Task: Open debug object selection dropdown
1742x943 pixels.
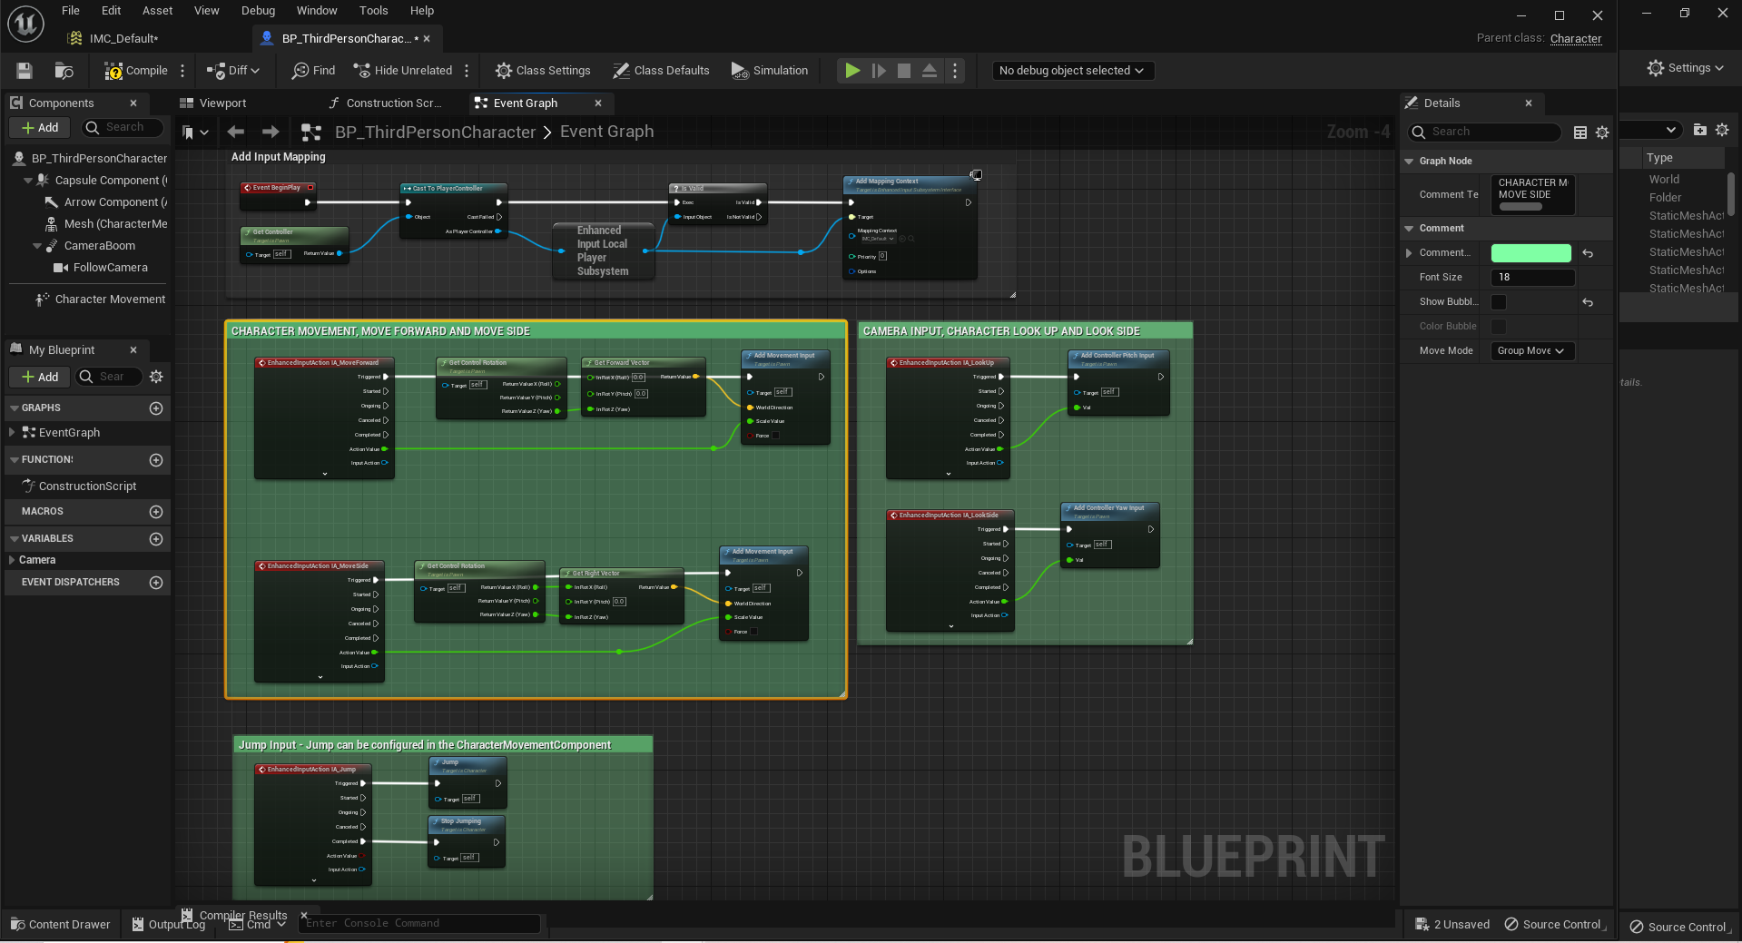Action: (x=1071, y=71)
